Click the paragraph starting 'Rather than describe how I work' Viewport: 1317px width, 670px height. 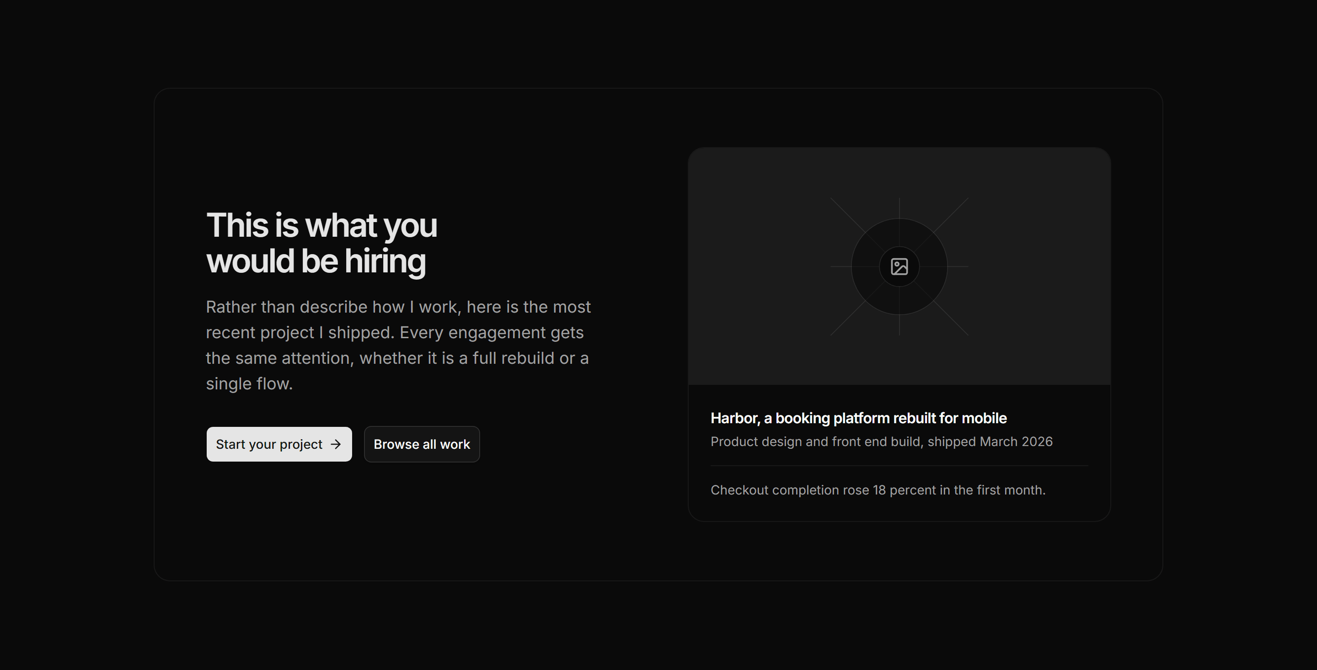pos(398,345)
